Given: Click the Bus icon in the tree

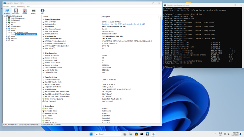Looking at the screenshot, I should pos(9,24).
